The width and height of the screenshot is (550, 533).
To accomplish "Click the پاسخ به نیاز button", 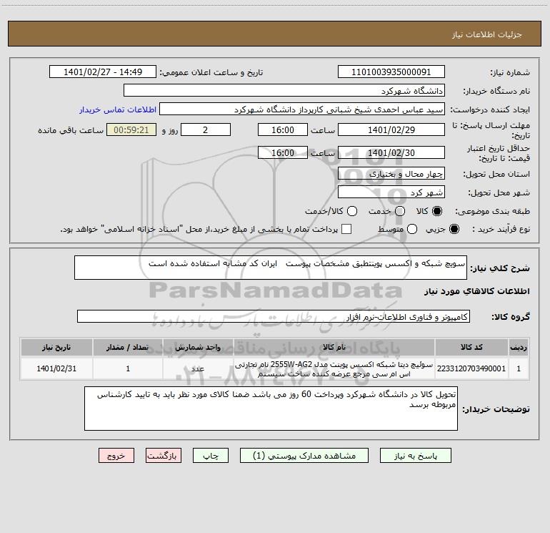I will point(416,456).
